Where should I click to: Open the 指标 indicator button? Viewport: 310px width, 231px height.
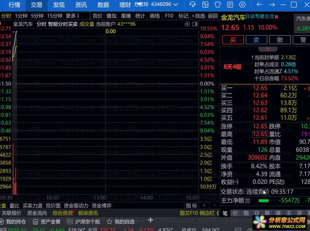point(191,205)
